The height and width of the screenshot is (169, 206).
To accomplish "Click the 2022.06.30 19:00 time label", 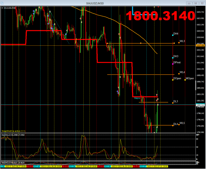I will 125,166.
